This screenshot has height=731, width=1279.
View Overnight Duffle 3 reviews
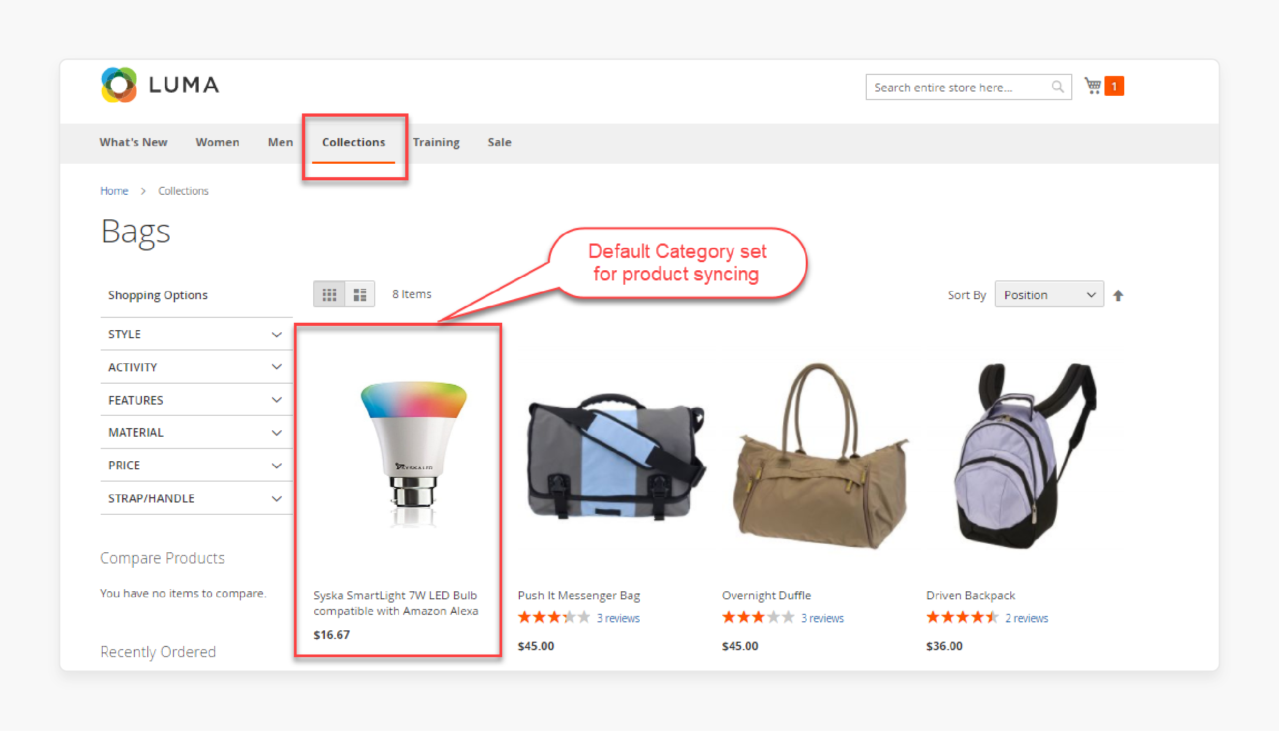[822, 618]
